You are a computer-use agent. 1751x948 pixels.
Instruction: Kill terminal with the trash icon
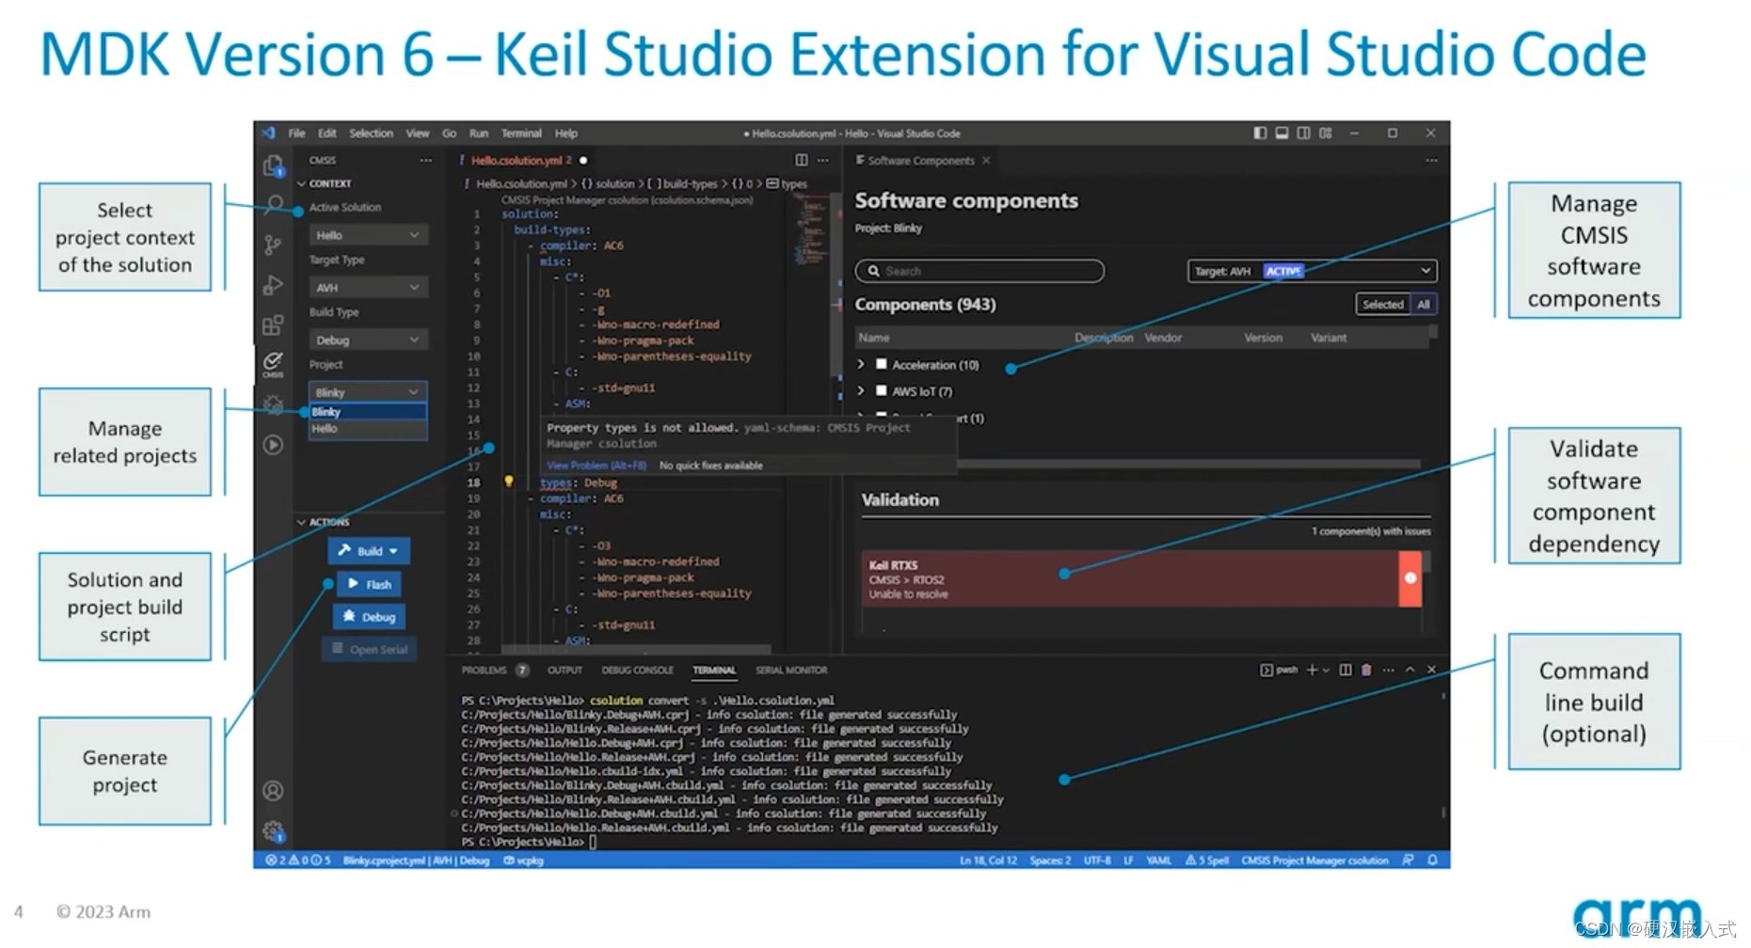pyautogui.click(x=1366, y=670)
